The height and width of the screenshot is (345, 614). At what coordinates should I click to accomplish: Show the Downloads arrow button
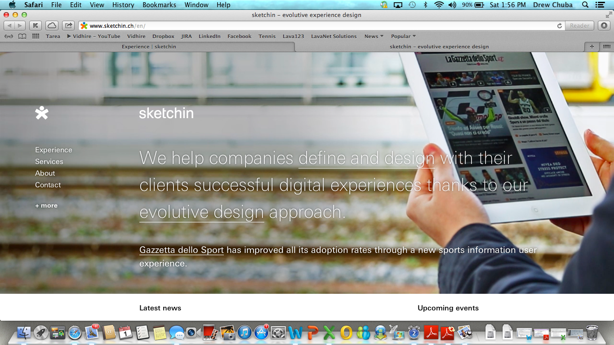tap(605, 26)
